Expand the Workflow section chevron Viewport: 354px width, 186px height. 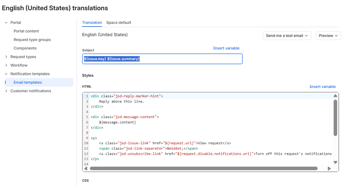click(x=6, y=65)
